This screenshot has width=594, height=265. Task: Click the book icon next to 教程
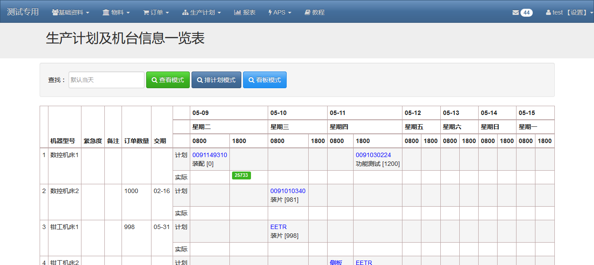[x=307, y=13]
